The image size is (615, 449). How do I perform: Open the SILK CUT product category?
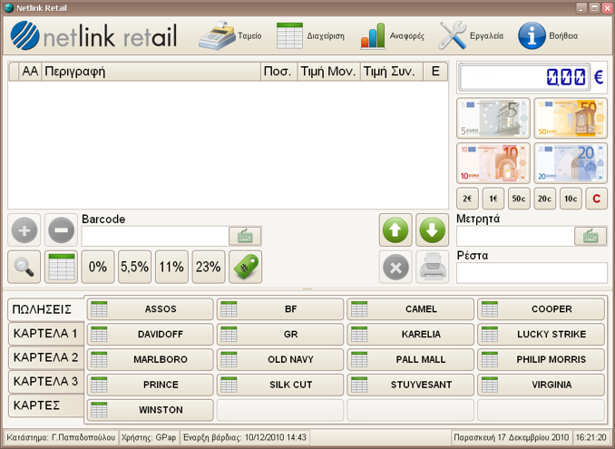[280, 385]
